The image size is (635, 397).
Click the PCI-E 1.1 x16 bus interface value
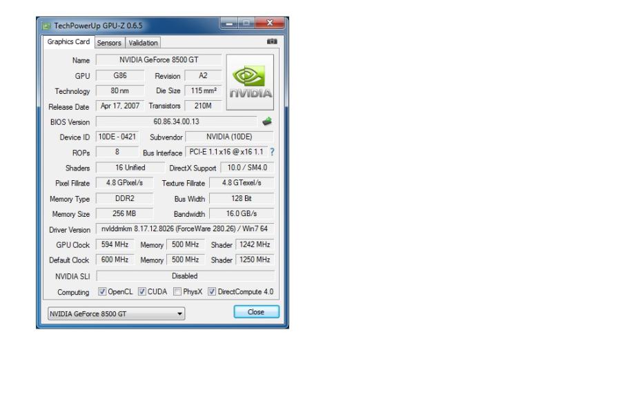point(226,152)
